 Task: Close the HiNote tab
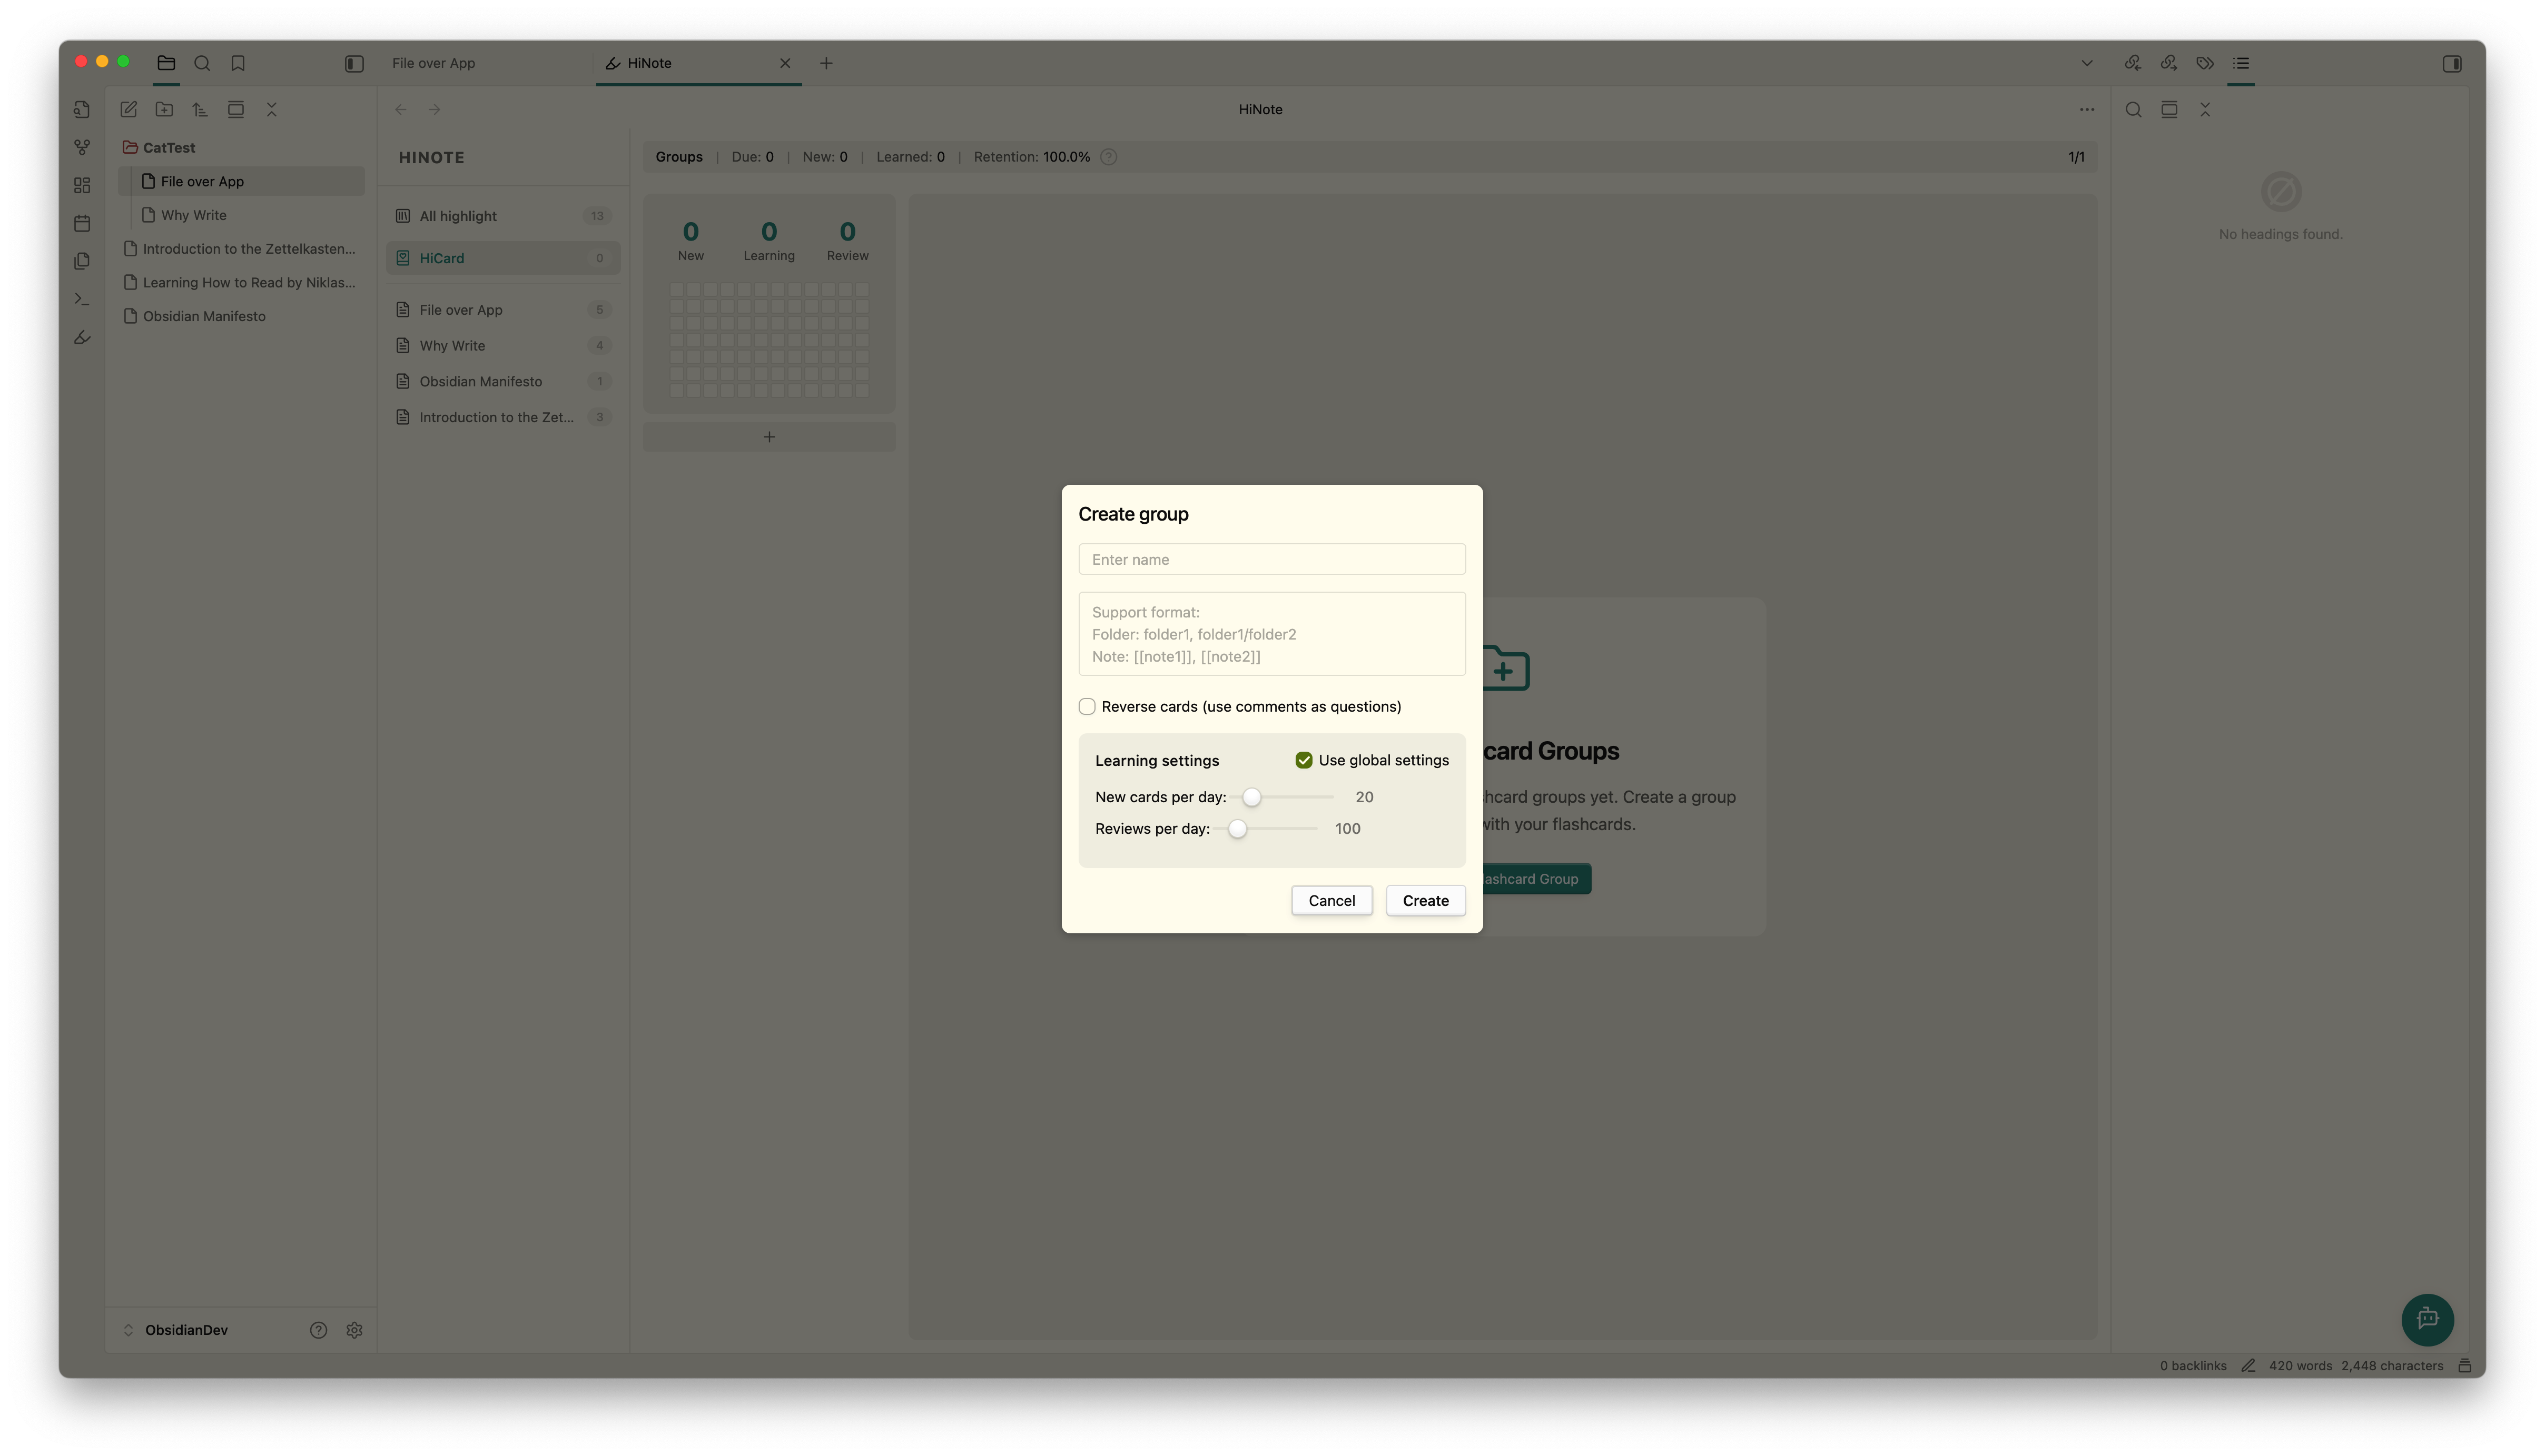[785, 63]
